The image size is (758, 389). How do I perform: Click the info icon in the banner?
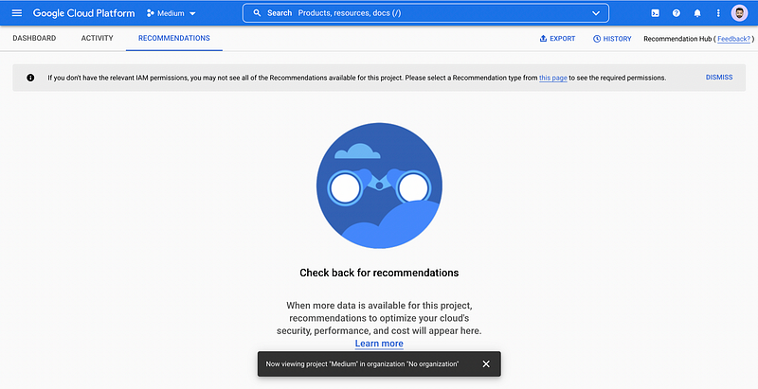pos(30,78)
